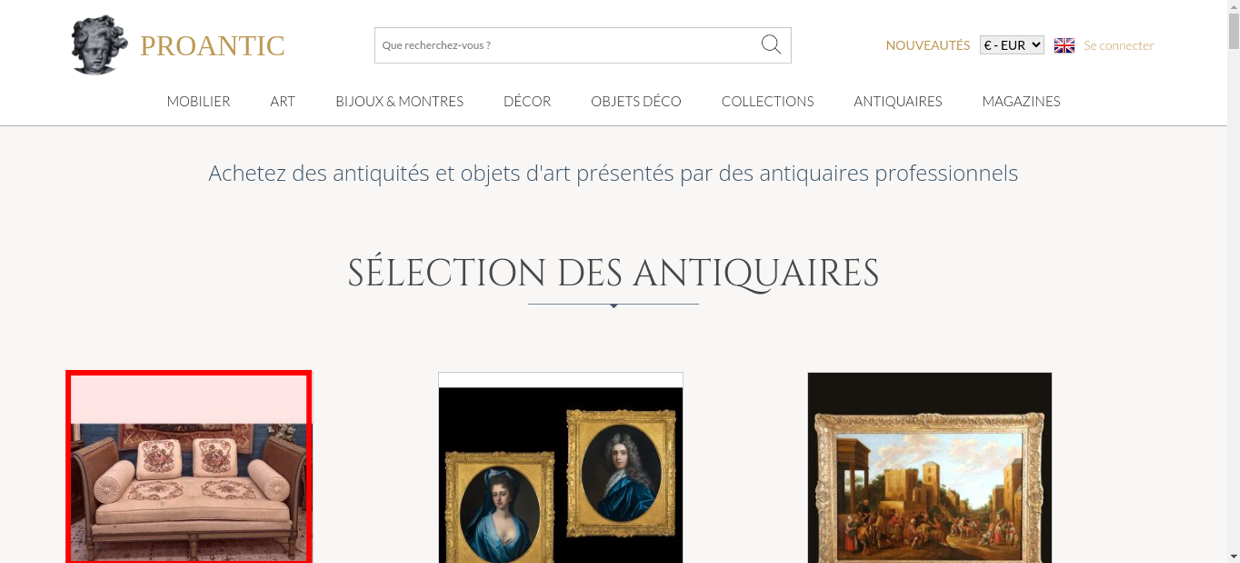Open the antique sofa daybed listing thumbnail
This screenshot has width=1240, height=563.
[x=188, y=467]
